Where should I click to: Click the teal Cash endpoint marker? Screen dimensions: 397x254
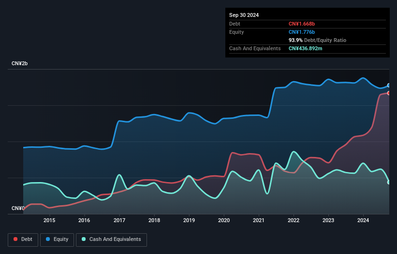pos(389,182)
